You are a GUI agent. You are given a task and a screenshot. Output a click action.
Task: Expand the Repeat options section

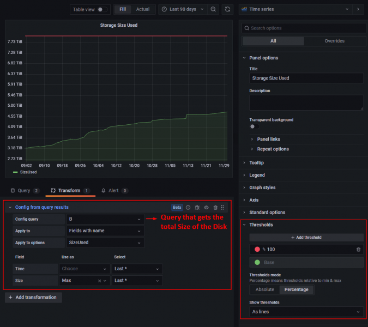click(273, 149)
